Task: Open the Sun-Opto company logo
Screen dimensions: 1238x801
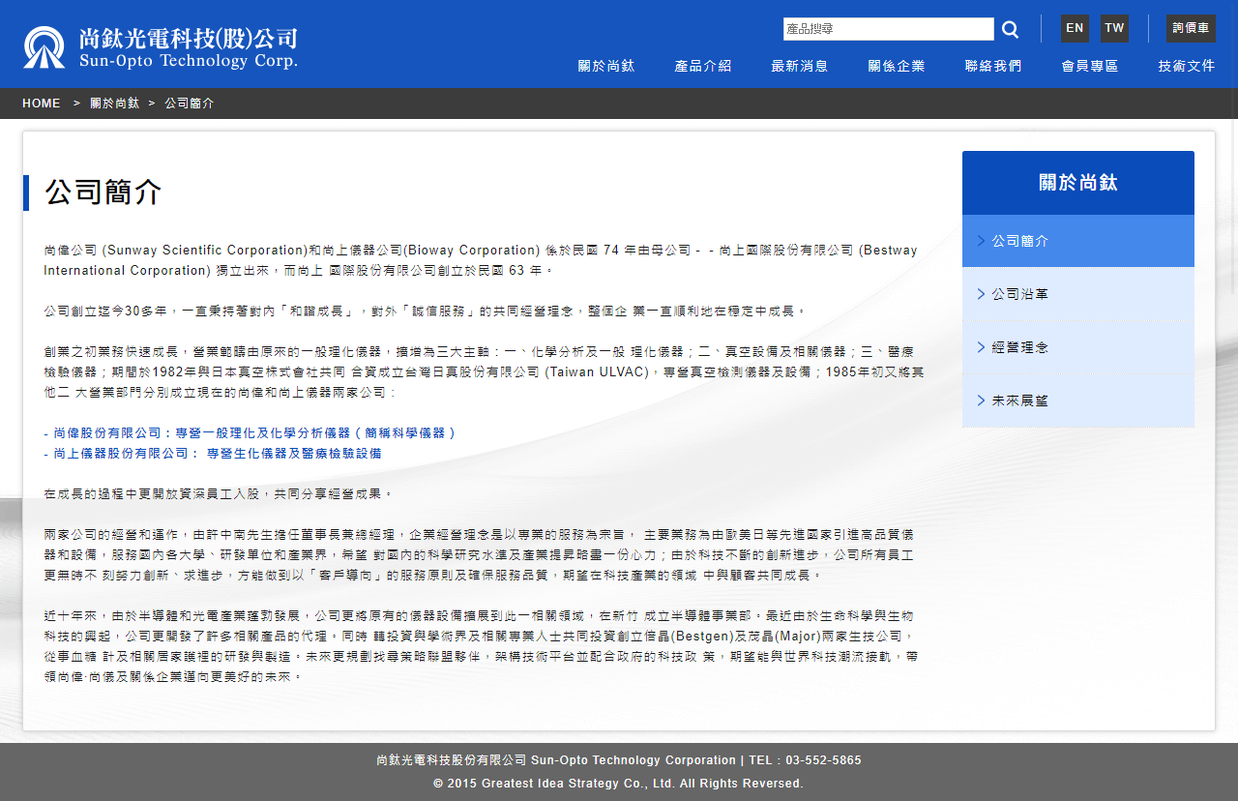Action: pyautogui.click(x=161, y=47)
